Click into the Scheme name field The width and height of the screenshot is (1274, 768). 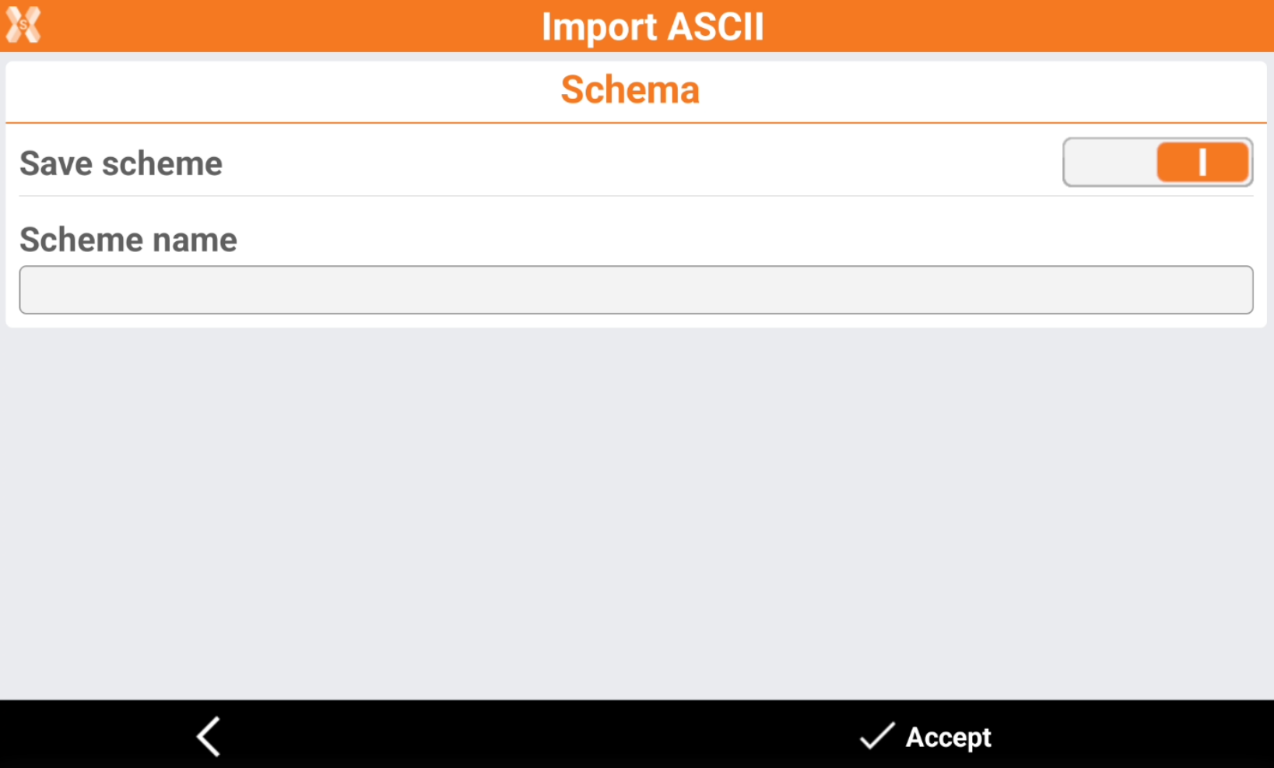[x=636, y=290]
